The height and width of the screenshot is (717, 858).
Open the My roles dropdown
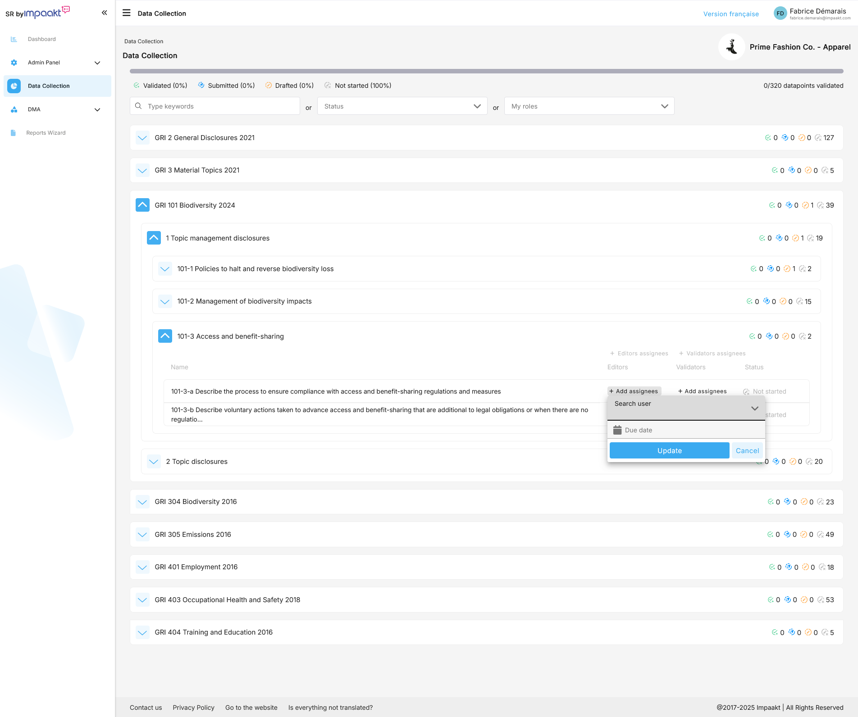pyautogui.click(x=589, y=106)
